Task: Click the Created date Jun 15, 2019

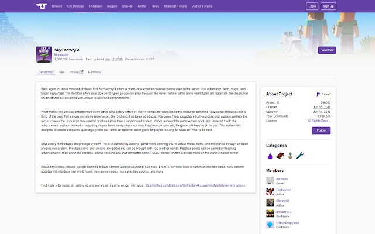Action: click(x=322, y=107)
